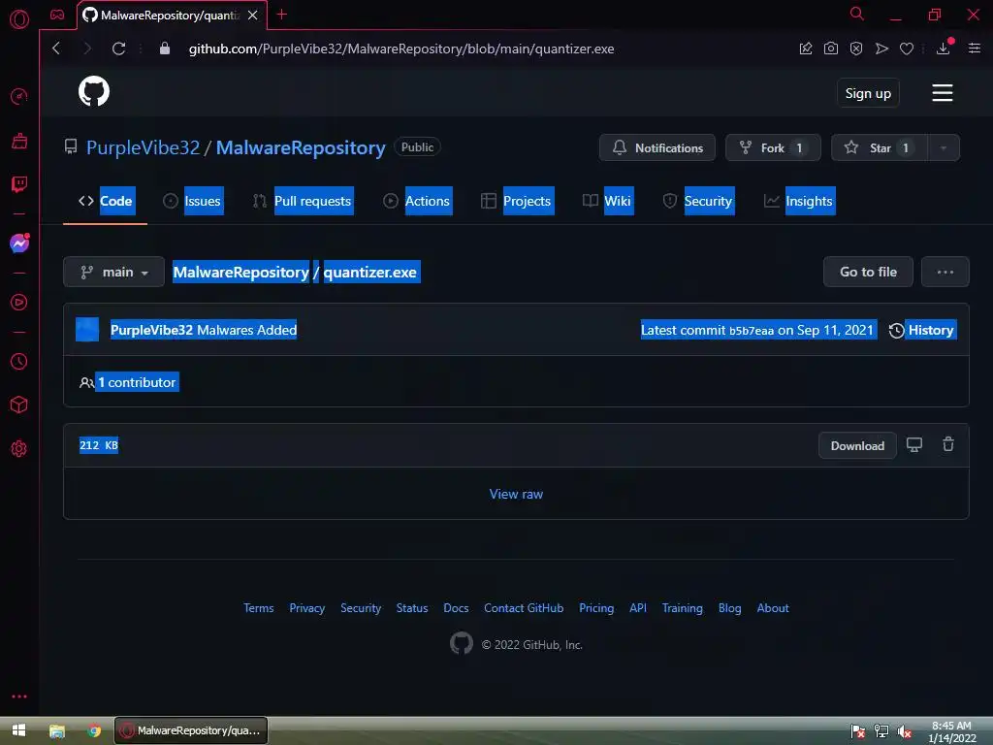Click the Go to file button
This screenshot has width=993, height=745.
click(x=868, y=272)
